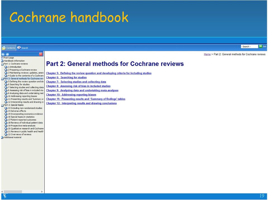Select '22 Overviews of reviews' tree entry text
Image resolution: width=268 pixels, height=200 pixels.
pos(20,134)
